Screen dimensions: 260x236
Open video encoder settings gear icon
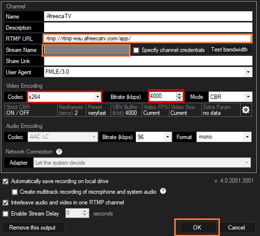pos(246,110)
